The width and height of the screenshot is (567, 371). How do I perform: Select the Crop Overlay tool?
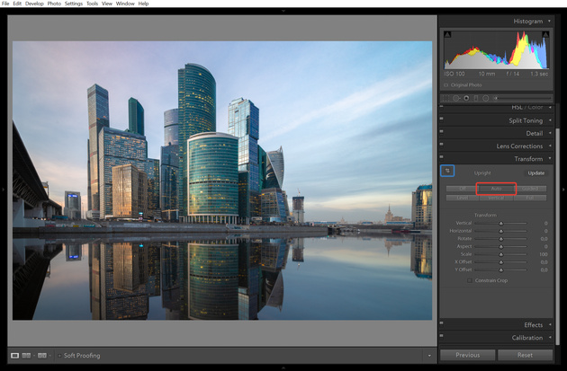point(446,98)
